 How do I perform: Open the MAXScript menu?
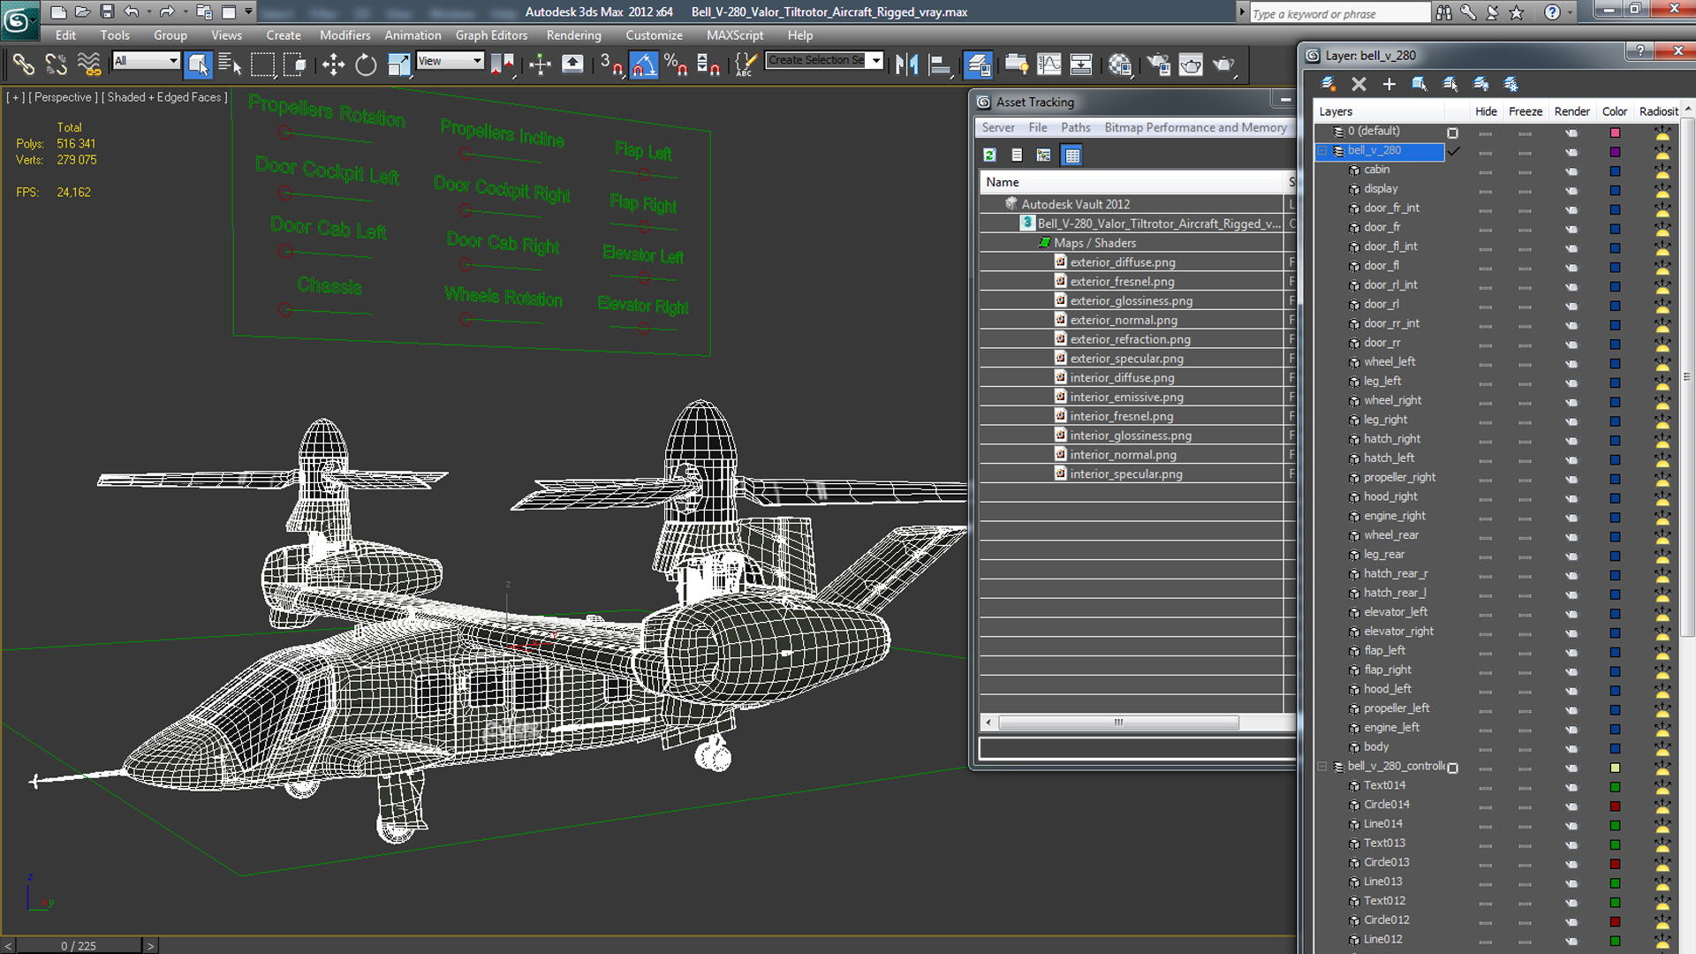pos(734,35)
